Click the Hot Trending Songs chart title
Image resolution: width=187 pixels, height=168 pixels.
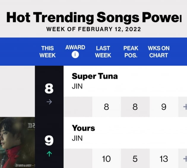[94, 17]
